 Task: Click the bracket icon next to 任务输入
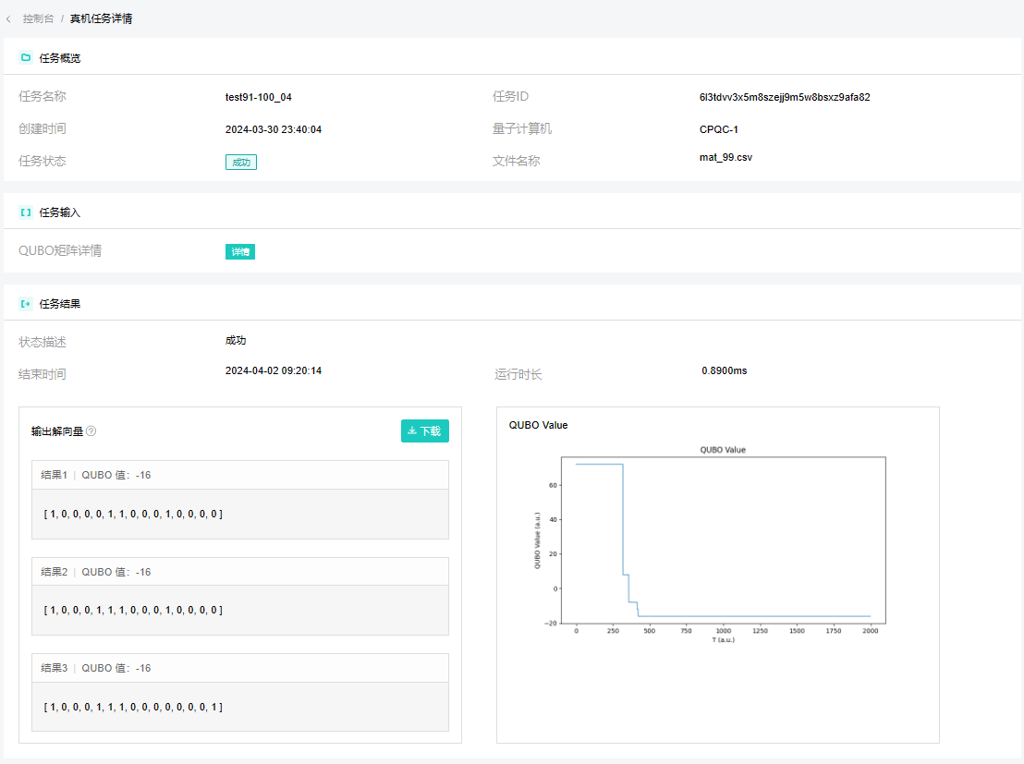26,212
